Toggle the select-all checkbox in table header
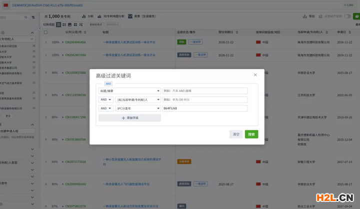 (46, 31)
